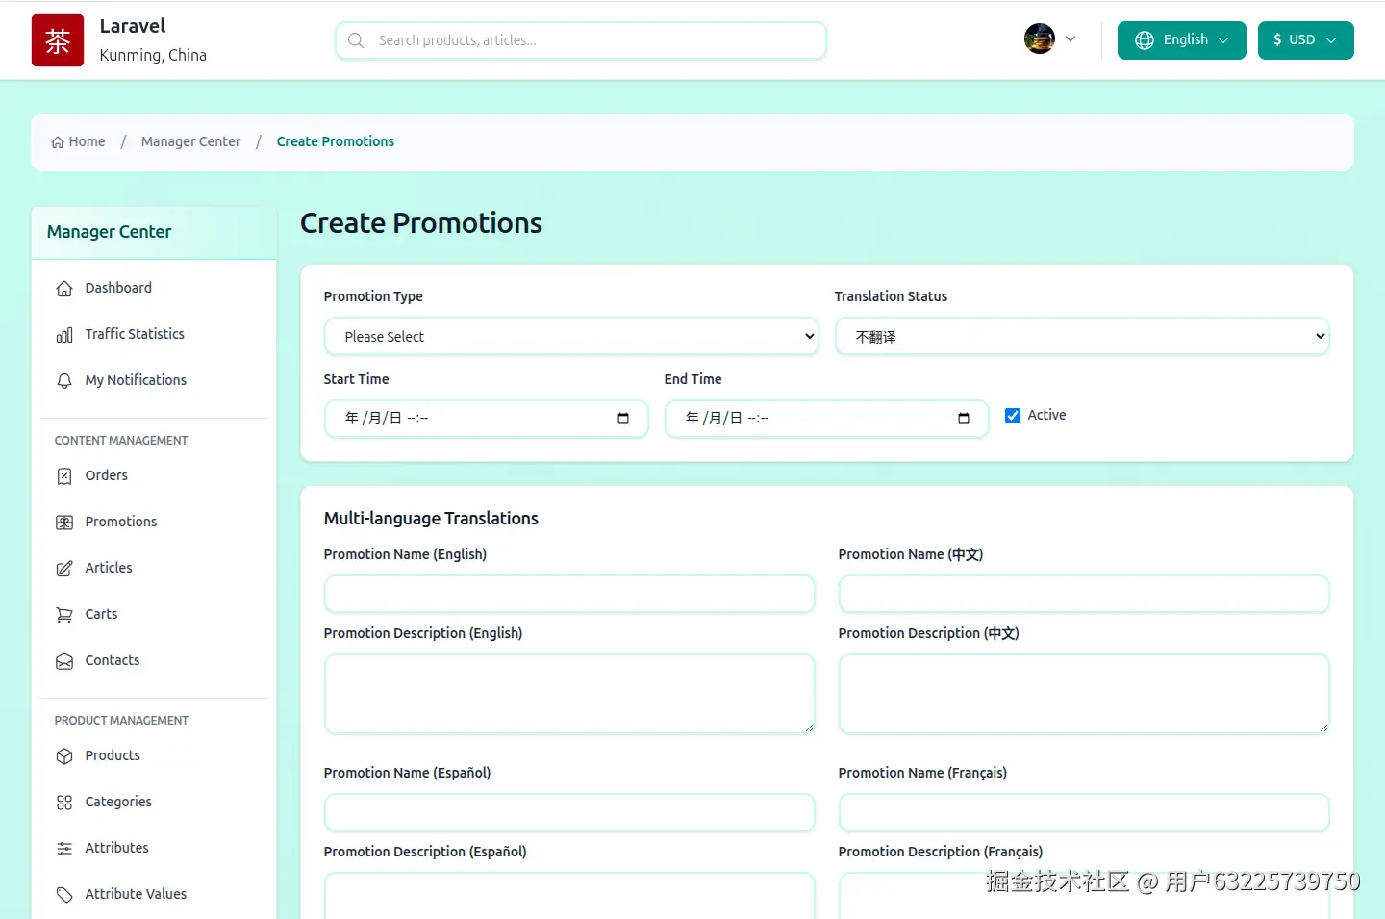This screenshot has width=1385, height=919.
Task: Focus Promotion Name (Español) field
Action: pos(569,812)
